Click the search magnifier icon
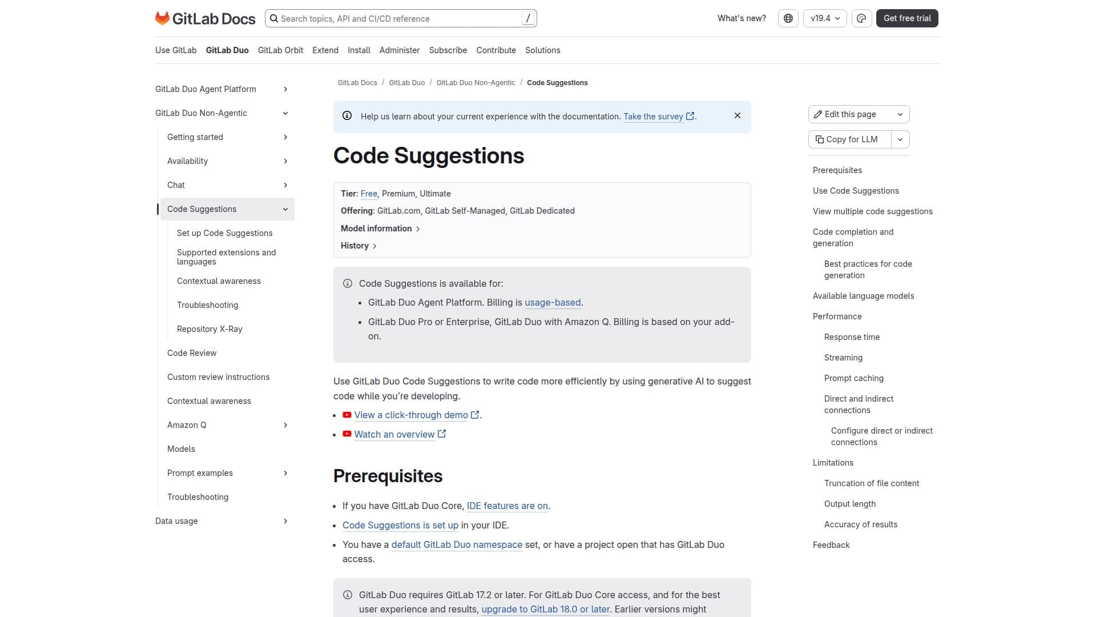Image resolution: width=1096 pixels, height=617 pixels. point(274,18)
